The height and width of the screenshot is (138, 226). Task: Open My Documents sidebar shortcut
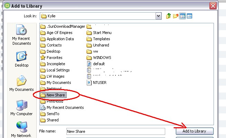pyautogui.click(x=21, y=83)
